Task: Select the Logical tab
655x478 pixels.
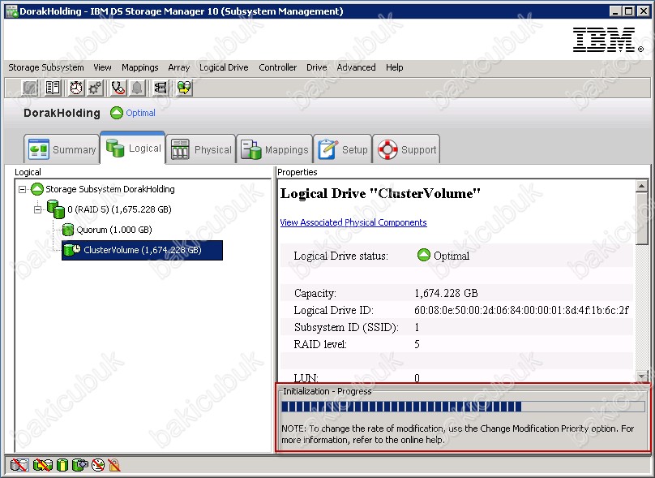Action: [133, 148]
